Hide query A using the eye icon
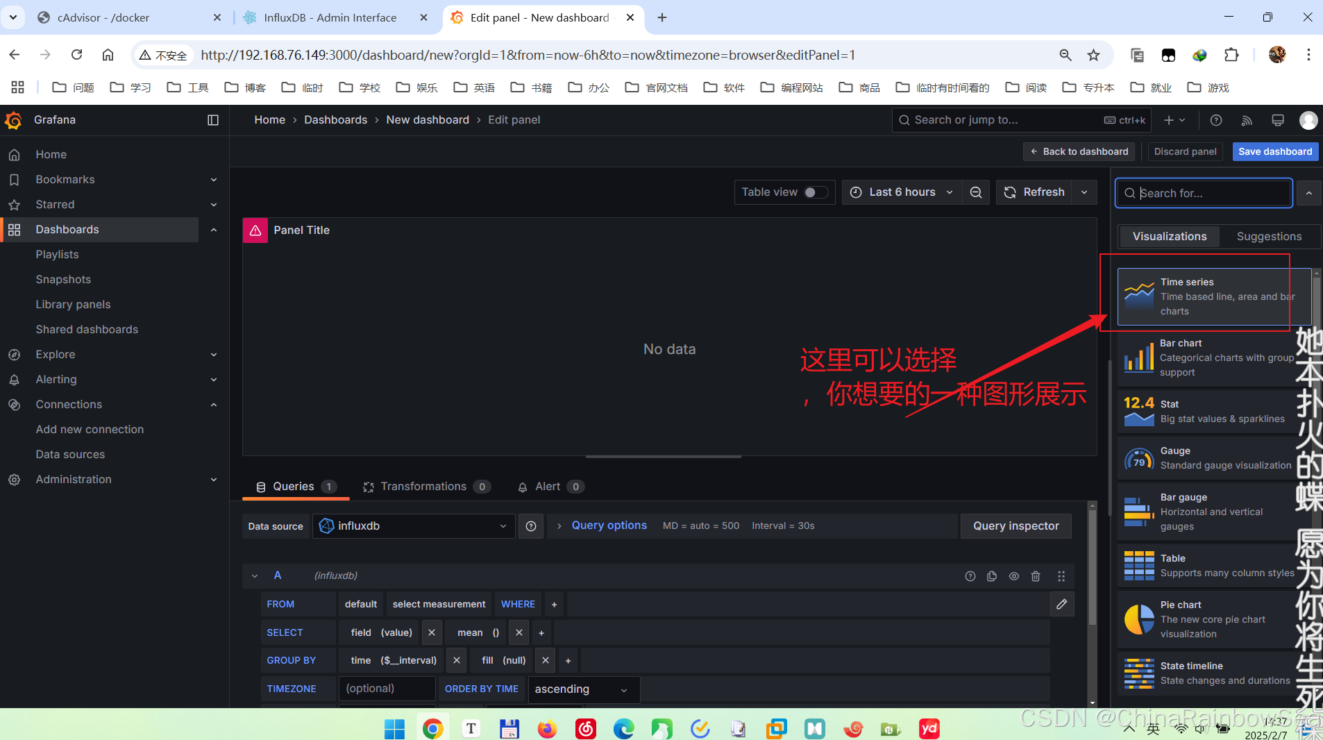The width and height of the screenshot is (1323, 740). click(1014, 576)
